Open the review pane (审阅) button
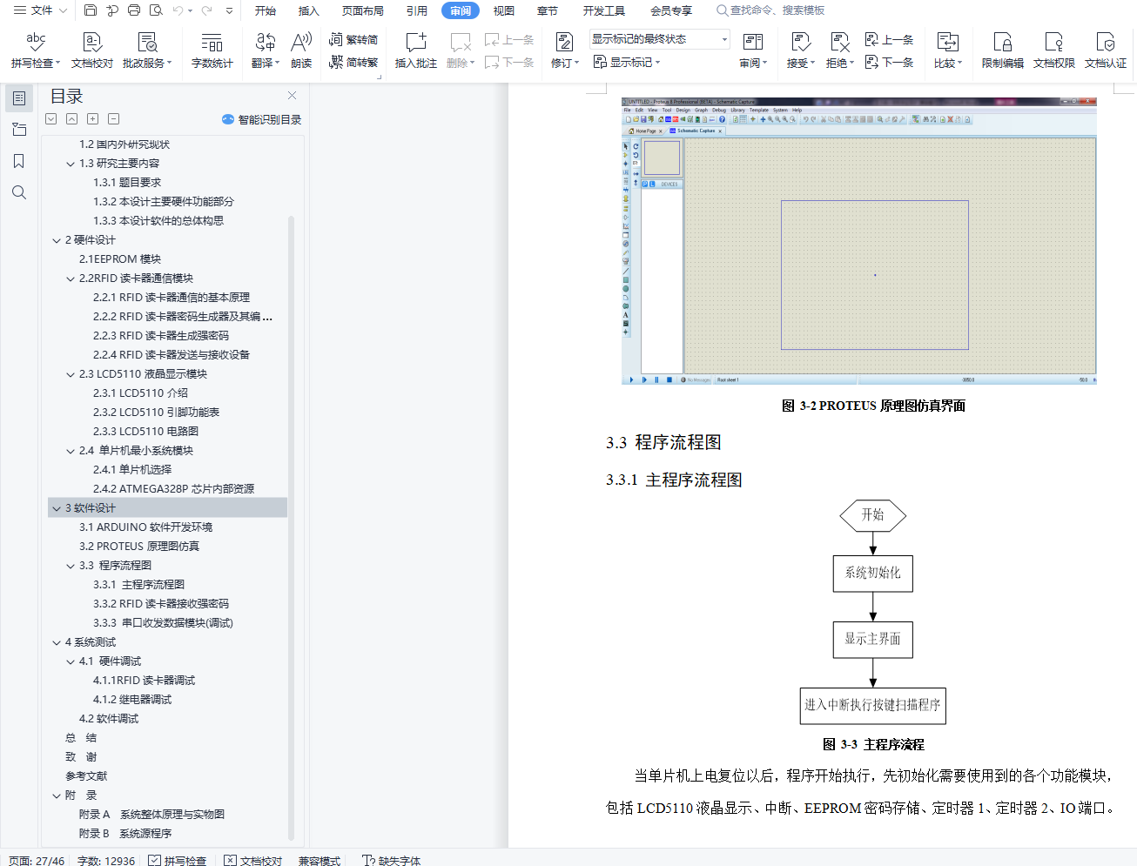Image resolution: width=1137 pixels, height=866 pixels. (753, 50)
